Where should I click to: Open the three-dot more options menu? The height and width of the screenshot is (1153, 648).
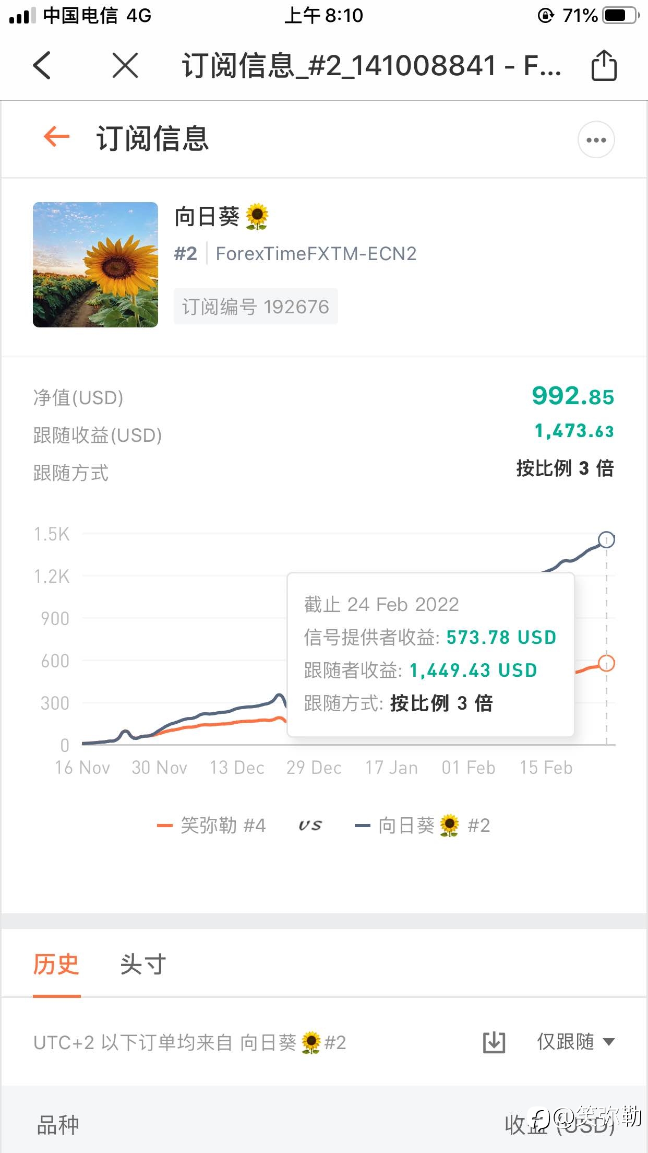(x=596, y=139)
